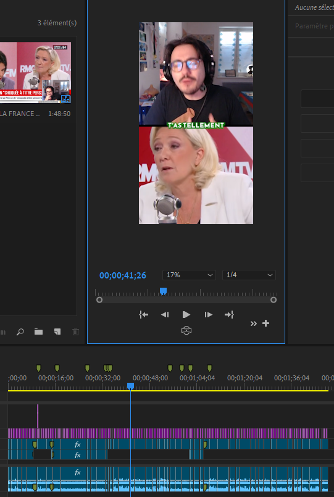Image resolution: width=334 pixels, height=497 pixels.
Task: Step forward one frame in Program monitor
Action: point(208,314)
